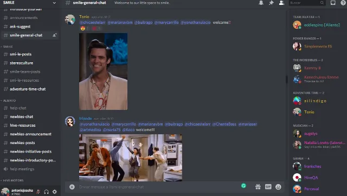Create invite for smile-general-chat
Viewport: 347px width, 196px height.
click(x=54, y=35)
